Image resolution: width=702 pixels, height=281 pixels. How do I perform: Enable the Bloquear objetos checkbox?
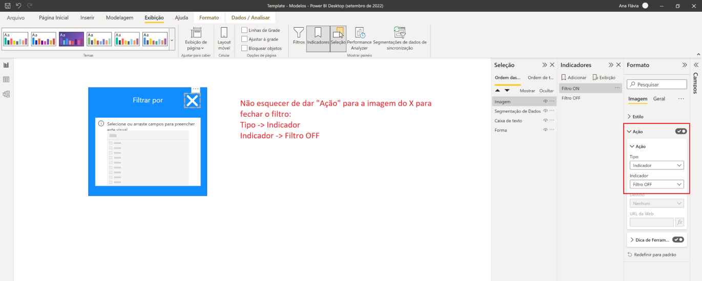coord(244,48)
